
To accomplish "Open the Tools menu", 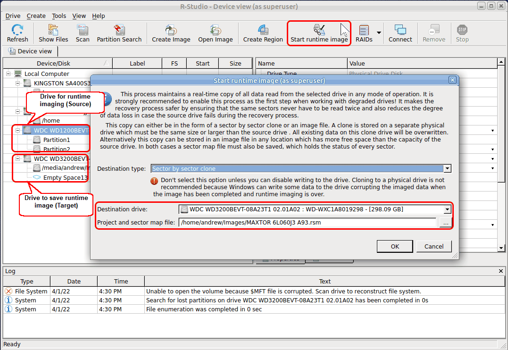I will click(x=59, y=16).
